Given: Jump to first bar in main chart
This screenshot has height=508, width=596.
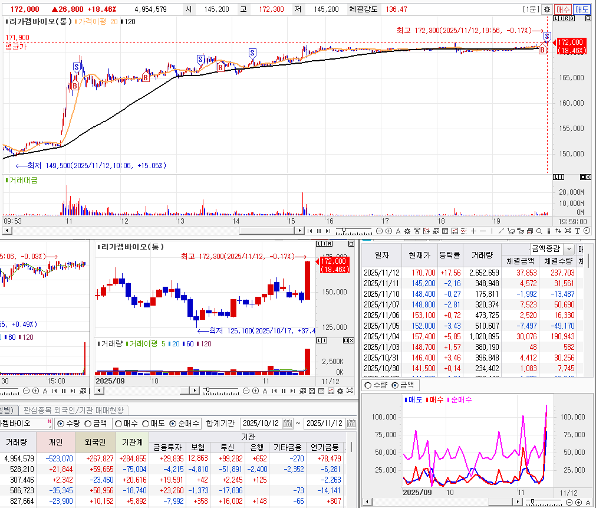Looking at the screenshot, I should [x=309, y=231].
